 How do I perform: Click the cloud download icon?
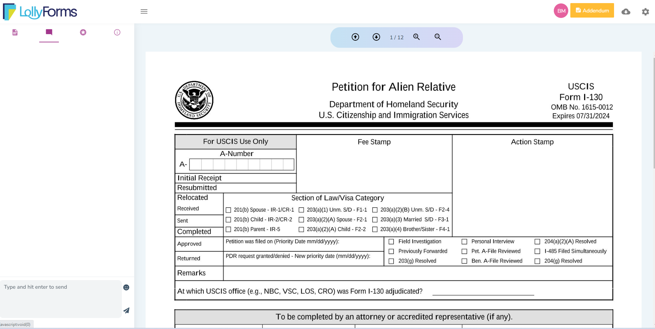(626, 12)
